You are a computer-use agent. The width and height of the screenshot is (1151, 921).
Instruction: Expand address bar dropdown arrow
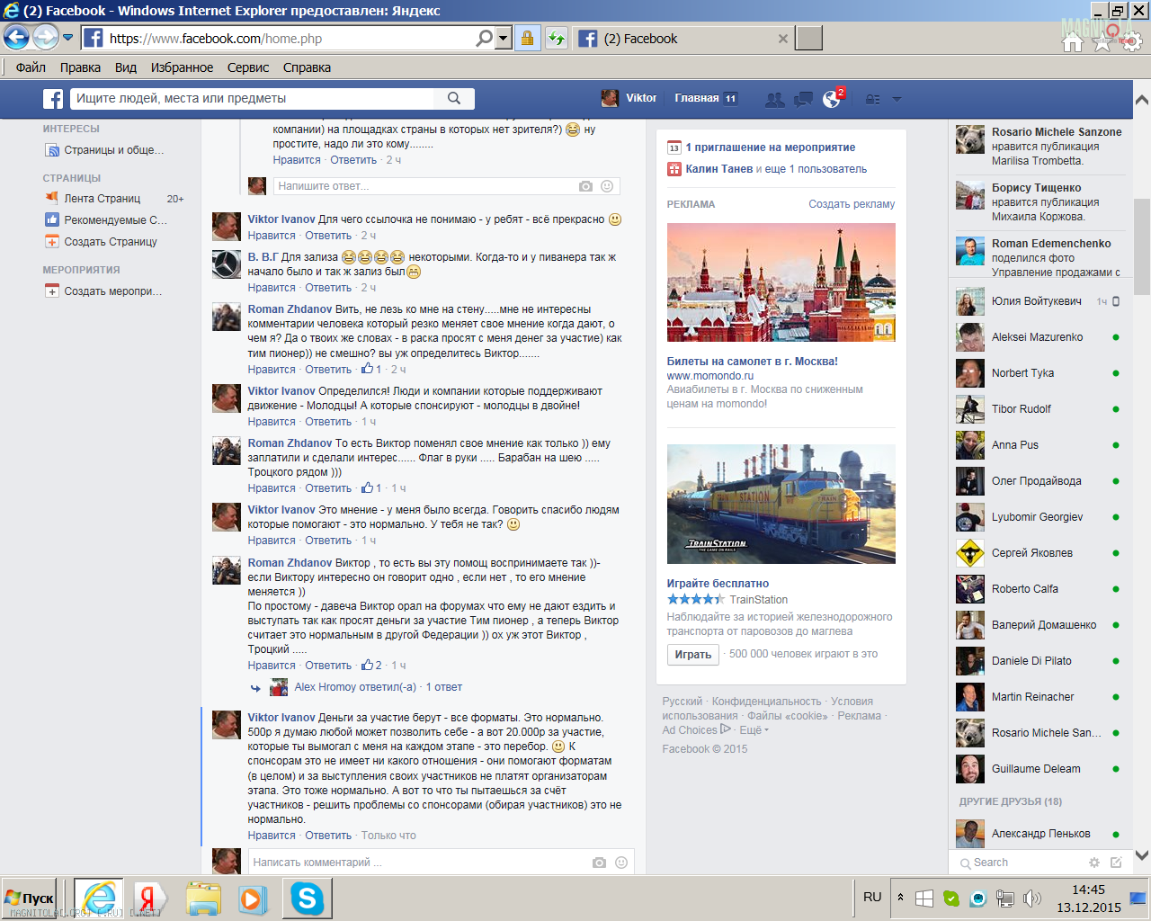504,38
